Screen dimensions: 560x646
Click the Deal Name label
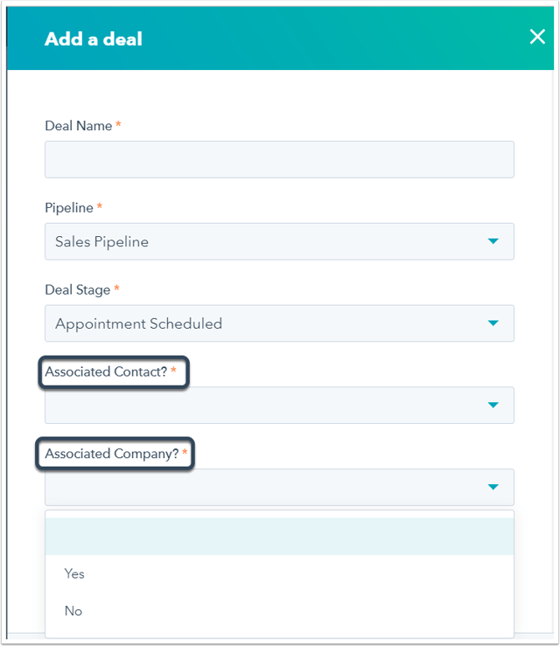pos(79,126)
